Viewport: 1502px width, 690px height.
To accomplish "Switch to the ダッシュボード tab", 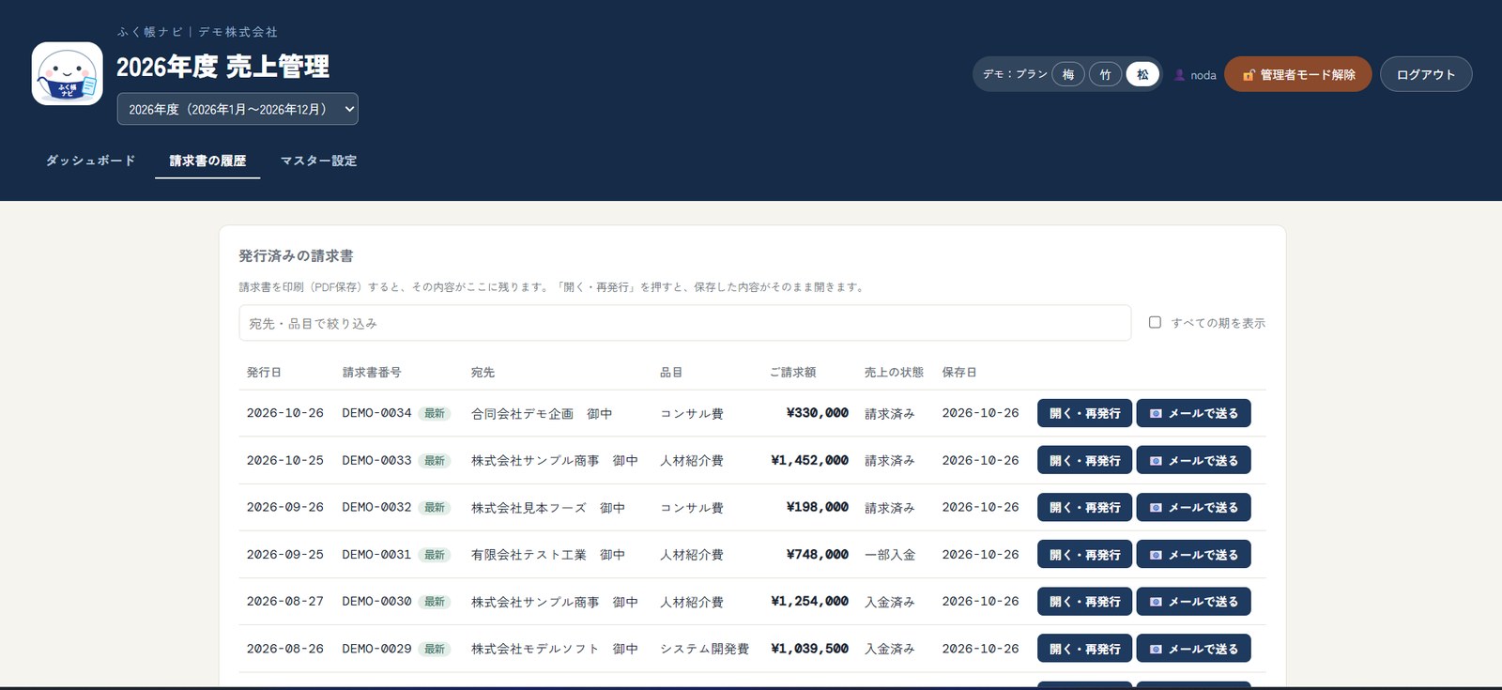I will [90, 161].
